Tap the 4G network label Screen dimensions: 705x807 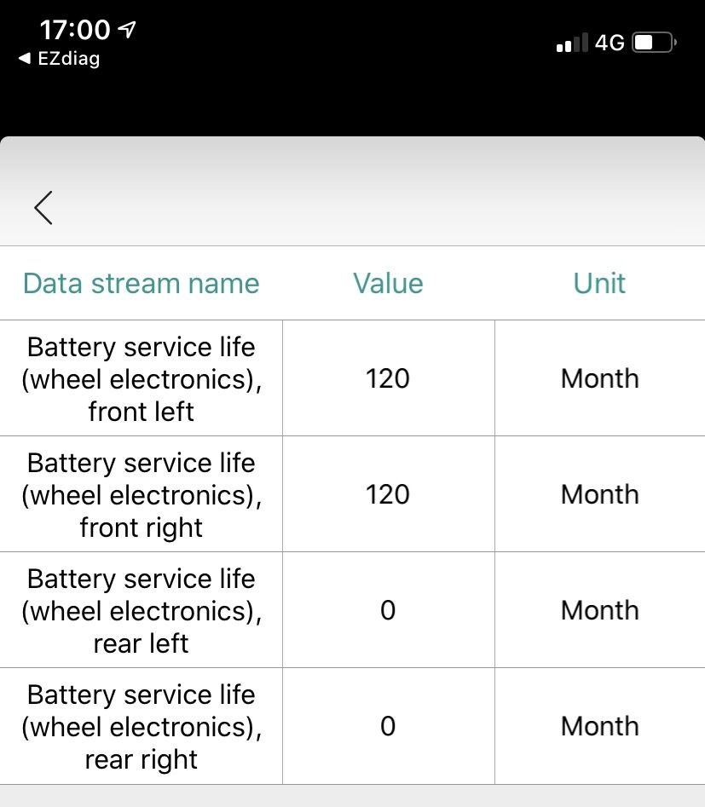point(610,43)
